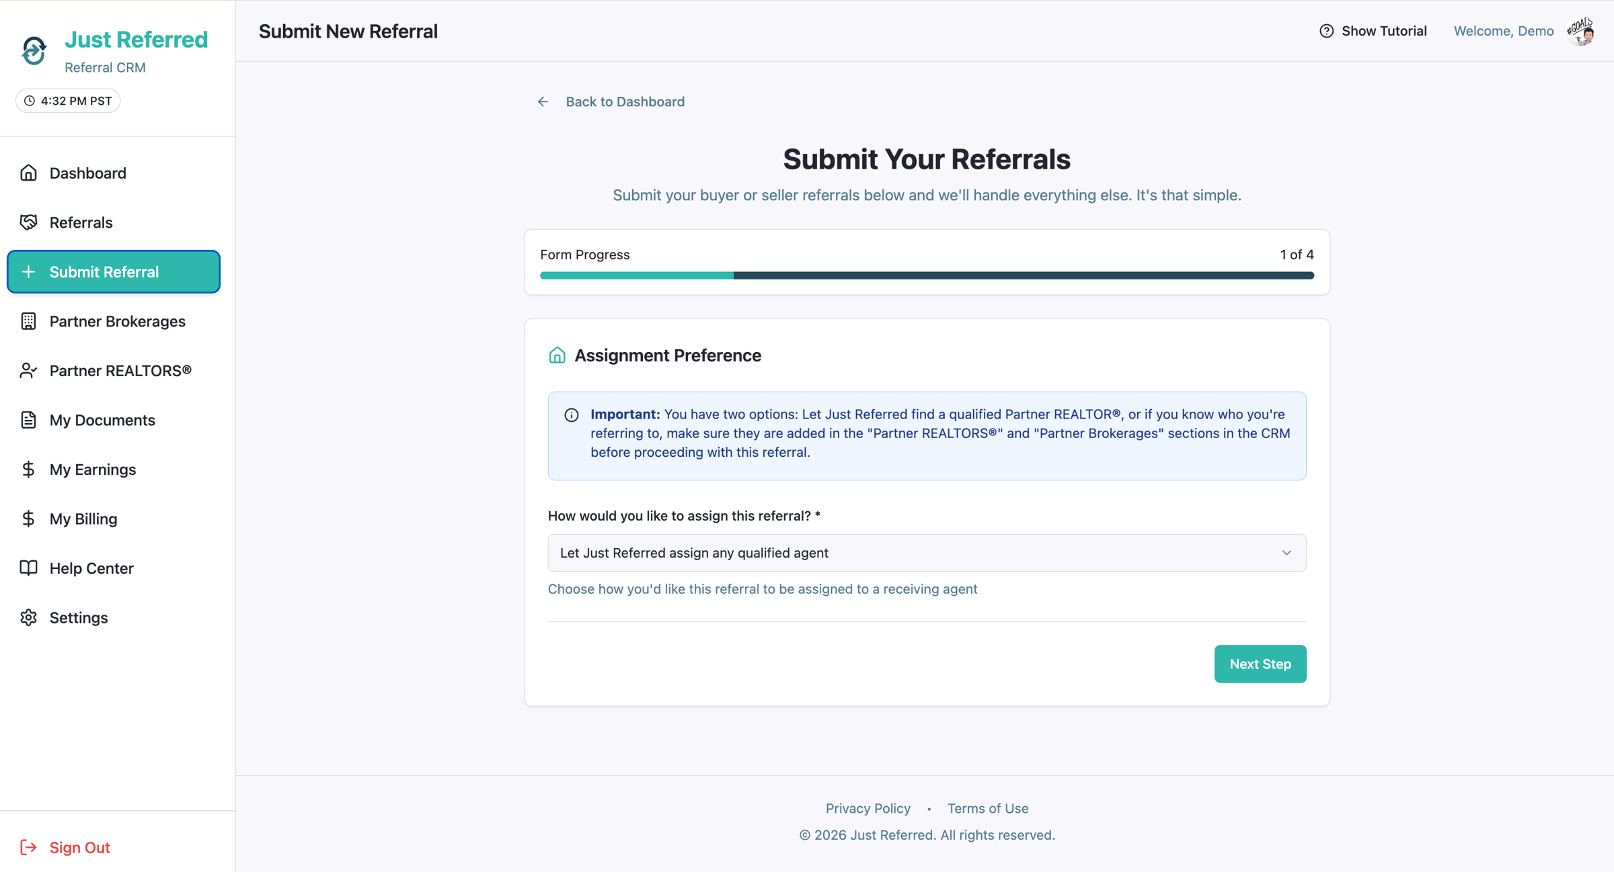Click the chevron on the assignment selector
This screenshot has width=1614, height=872.
(1288, 552)
